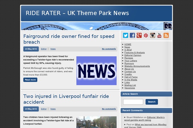The width and height of the screenshot is (193, 128).
Task: Click the Article Search widget header
Action: (146, 94)
